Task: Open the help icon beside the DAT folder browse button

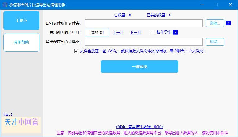Action: coord(228,23)
